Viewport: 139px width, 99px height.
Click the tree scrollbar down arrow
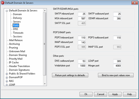coord(45,84)
